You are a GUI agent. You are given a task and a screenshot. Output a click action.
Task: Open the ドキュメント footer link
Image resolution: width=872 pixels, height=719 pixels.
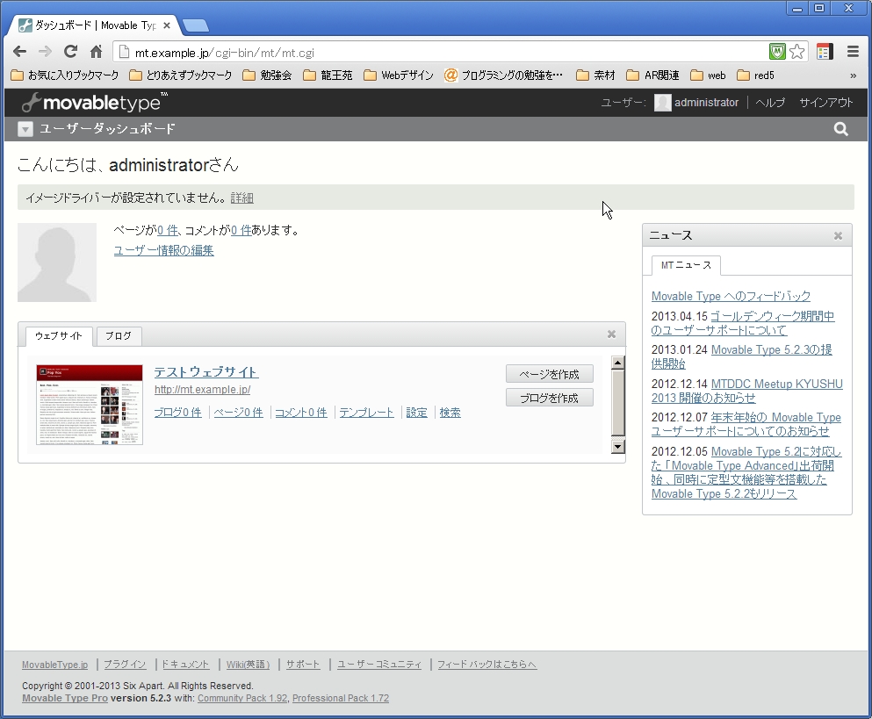[x=186, y=665]
